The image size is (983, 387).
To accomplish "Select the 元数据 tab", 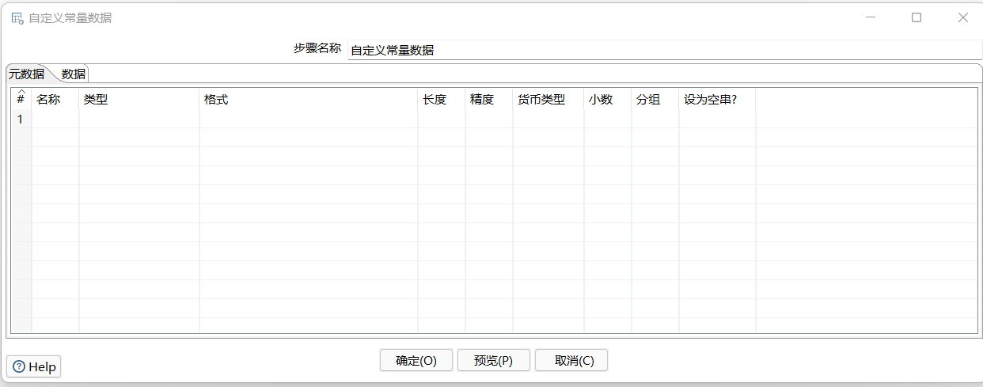I will pyautogui.click(x=26, y=74).
